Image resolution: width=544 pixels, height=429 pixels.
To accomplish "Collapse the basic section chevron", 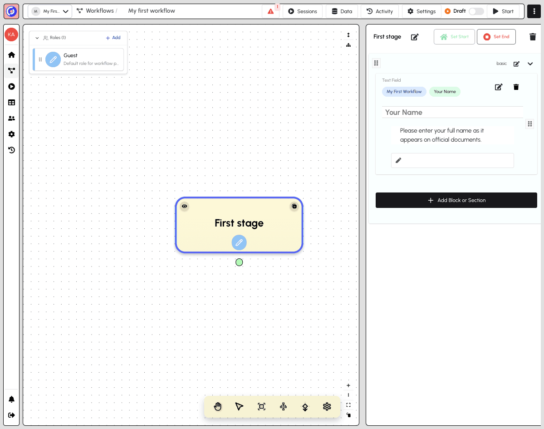I will pyautogui.click(x=530, y=64).
